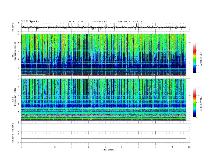Click the ch.2 frequency axis "2" tick label

19,112
